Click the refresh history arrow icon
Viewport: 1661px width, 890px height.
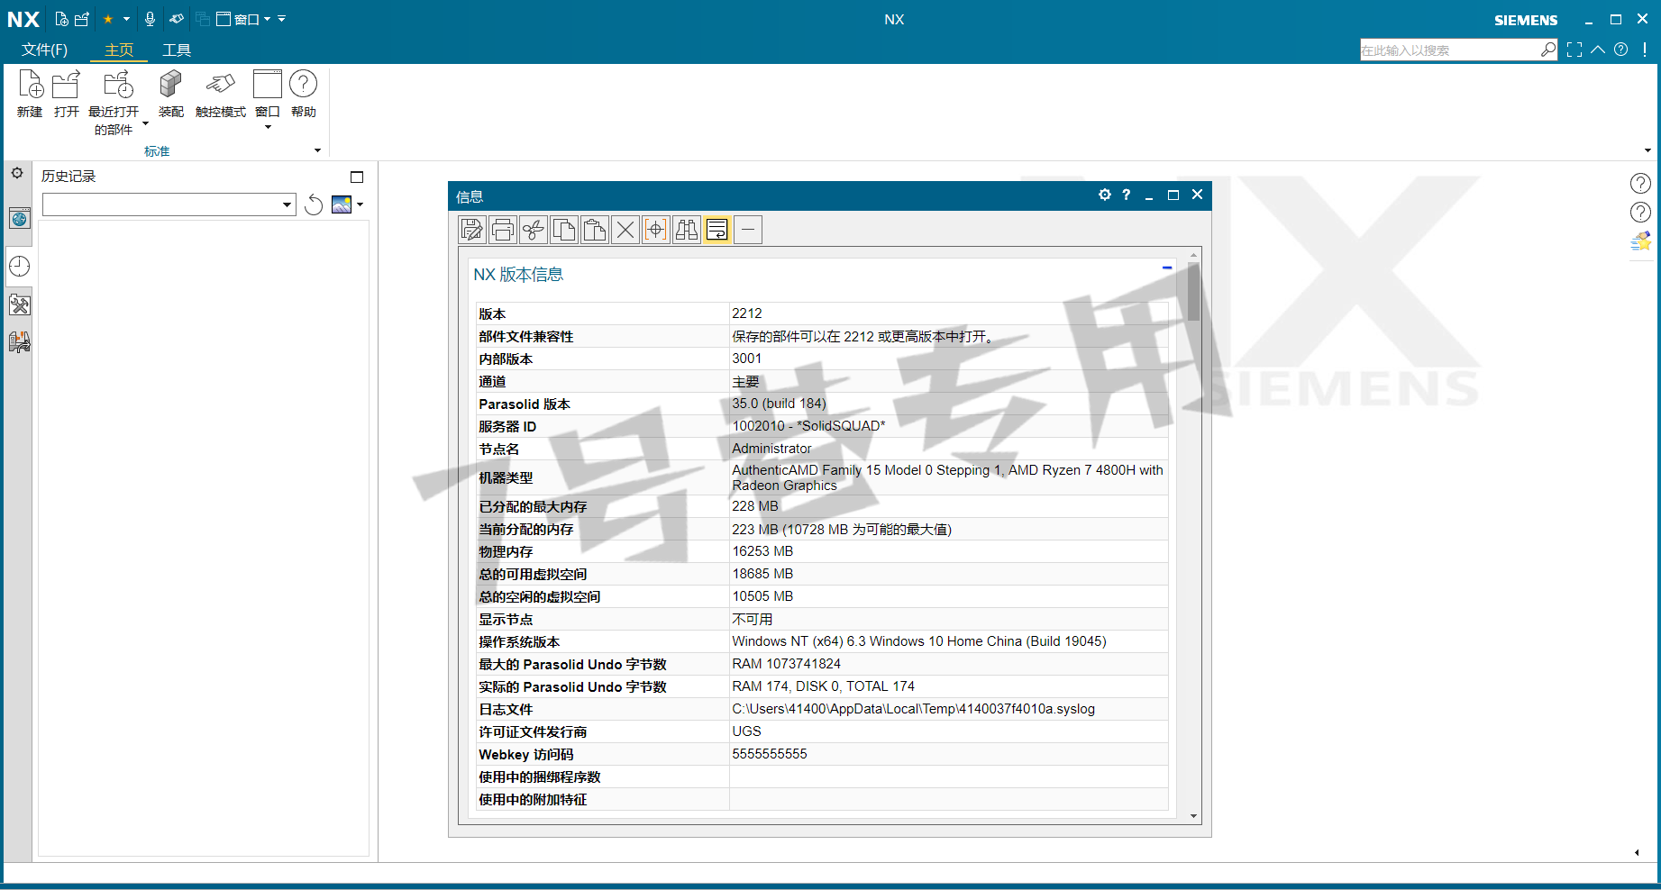[x=314, y=204]
